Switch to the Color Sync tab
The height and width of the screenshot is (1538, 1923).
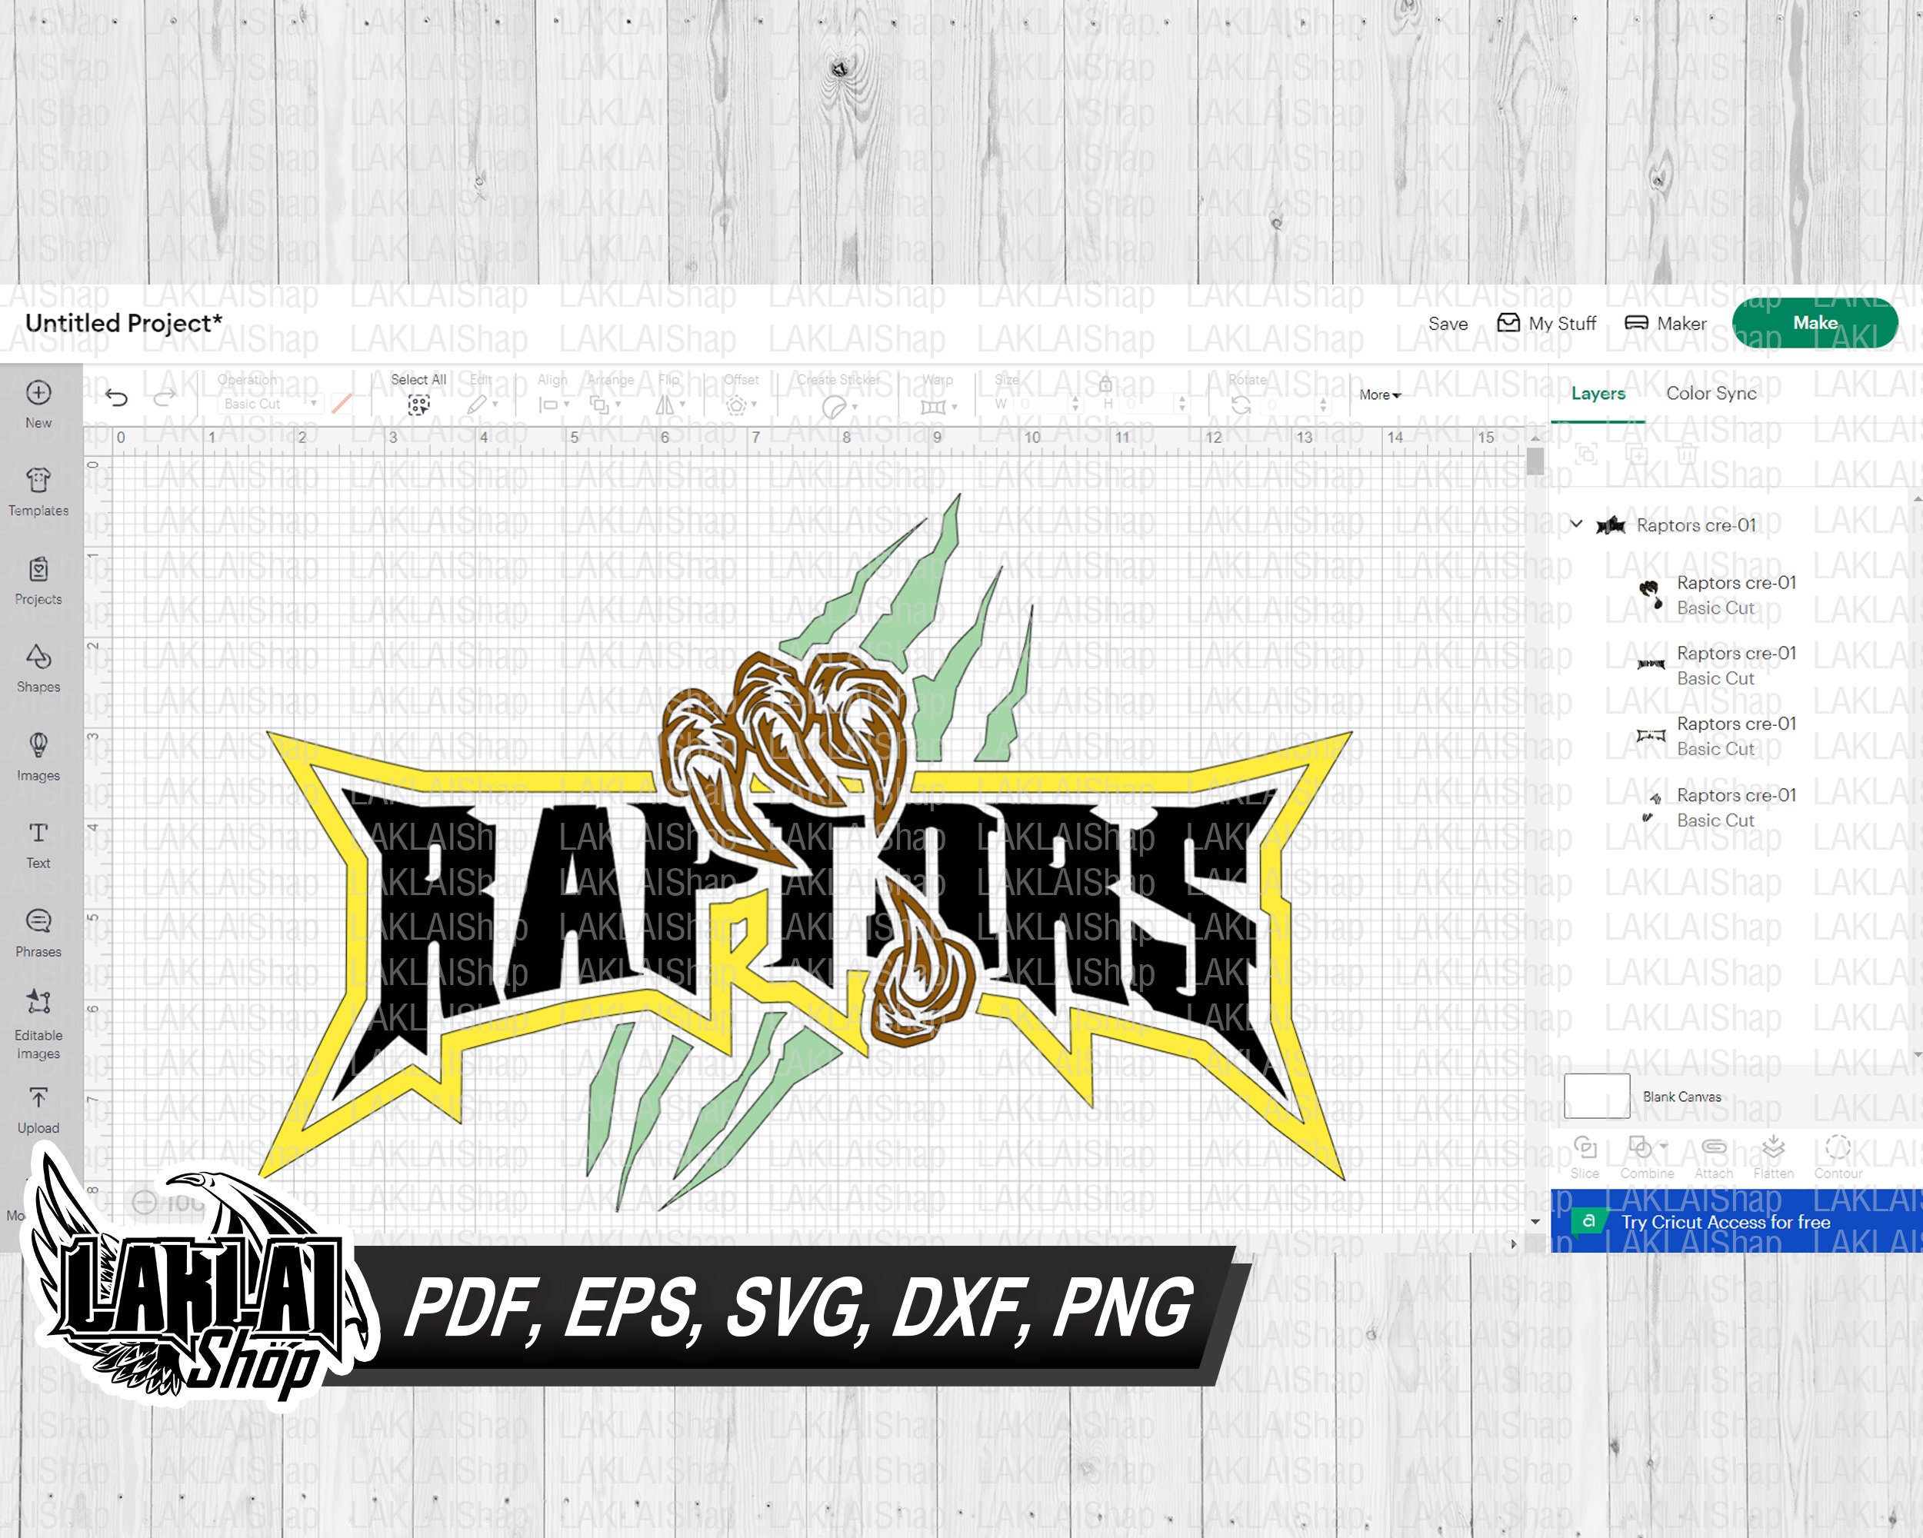point(1711,393)
